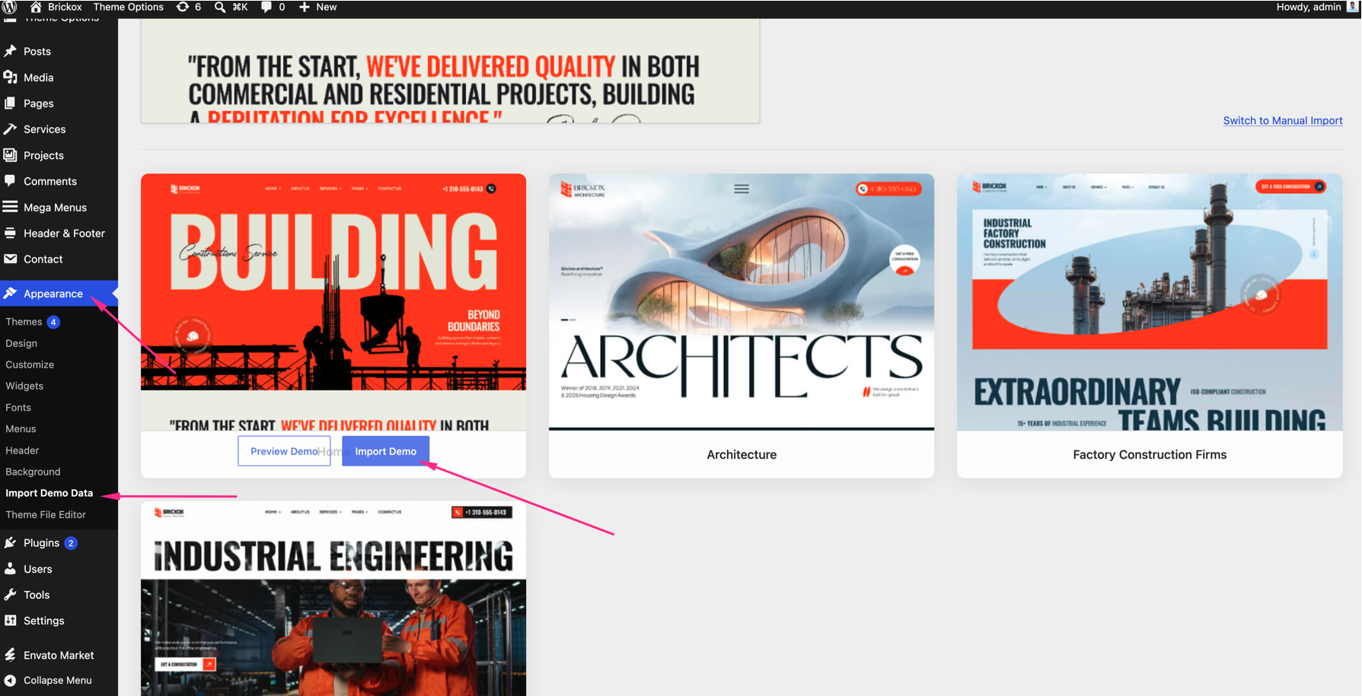Click the Media icon in sidebar

coord(11,77)
